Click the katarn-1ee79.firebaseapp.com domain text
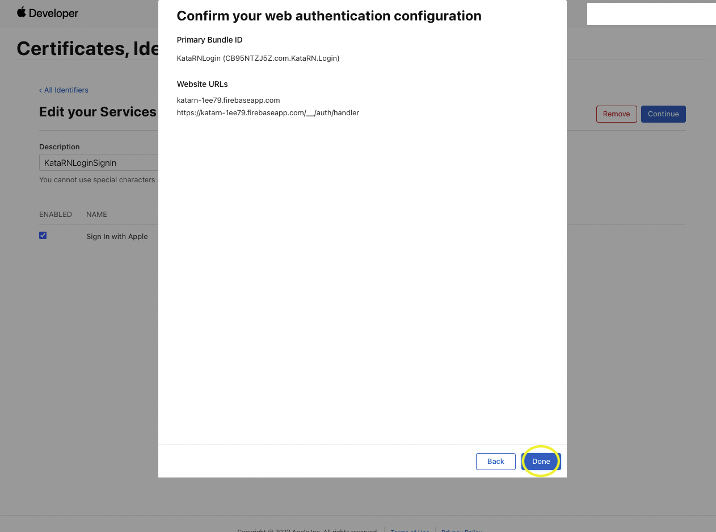The image size is (716, 532). pos(229,100)
